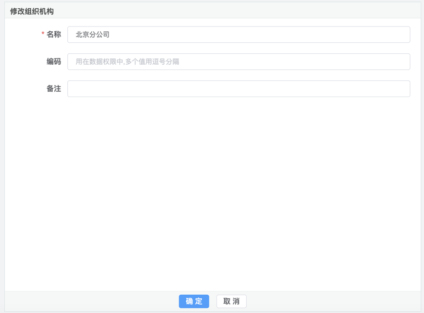Click footer bar right of 取消 button
Viewport: 424px width, 313px height.
pos(334,301)
